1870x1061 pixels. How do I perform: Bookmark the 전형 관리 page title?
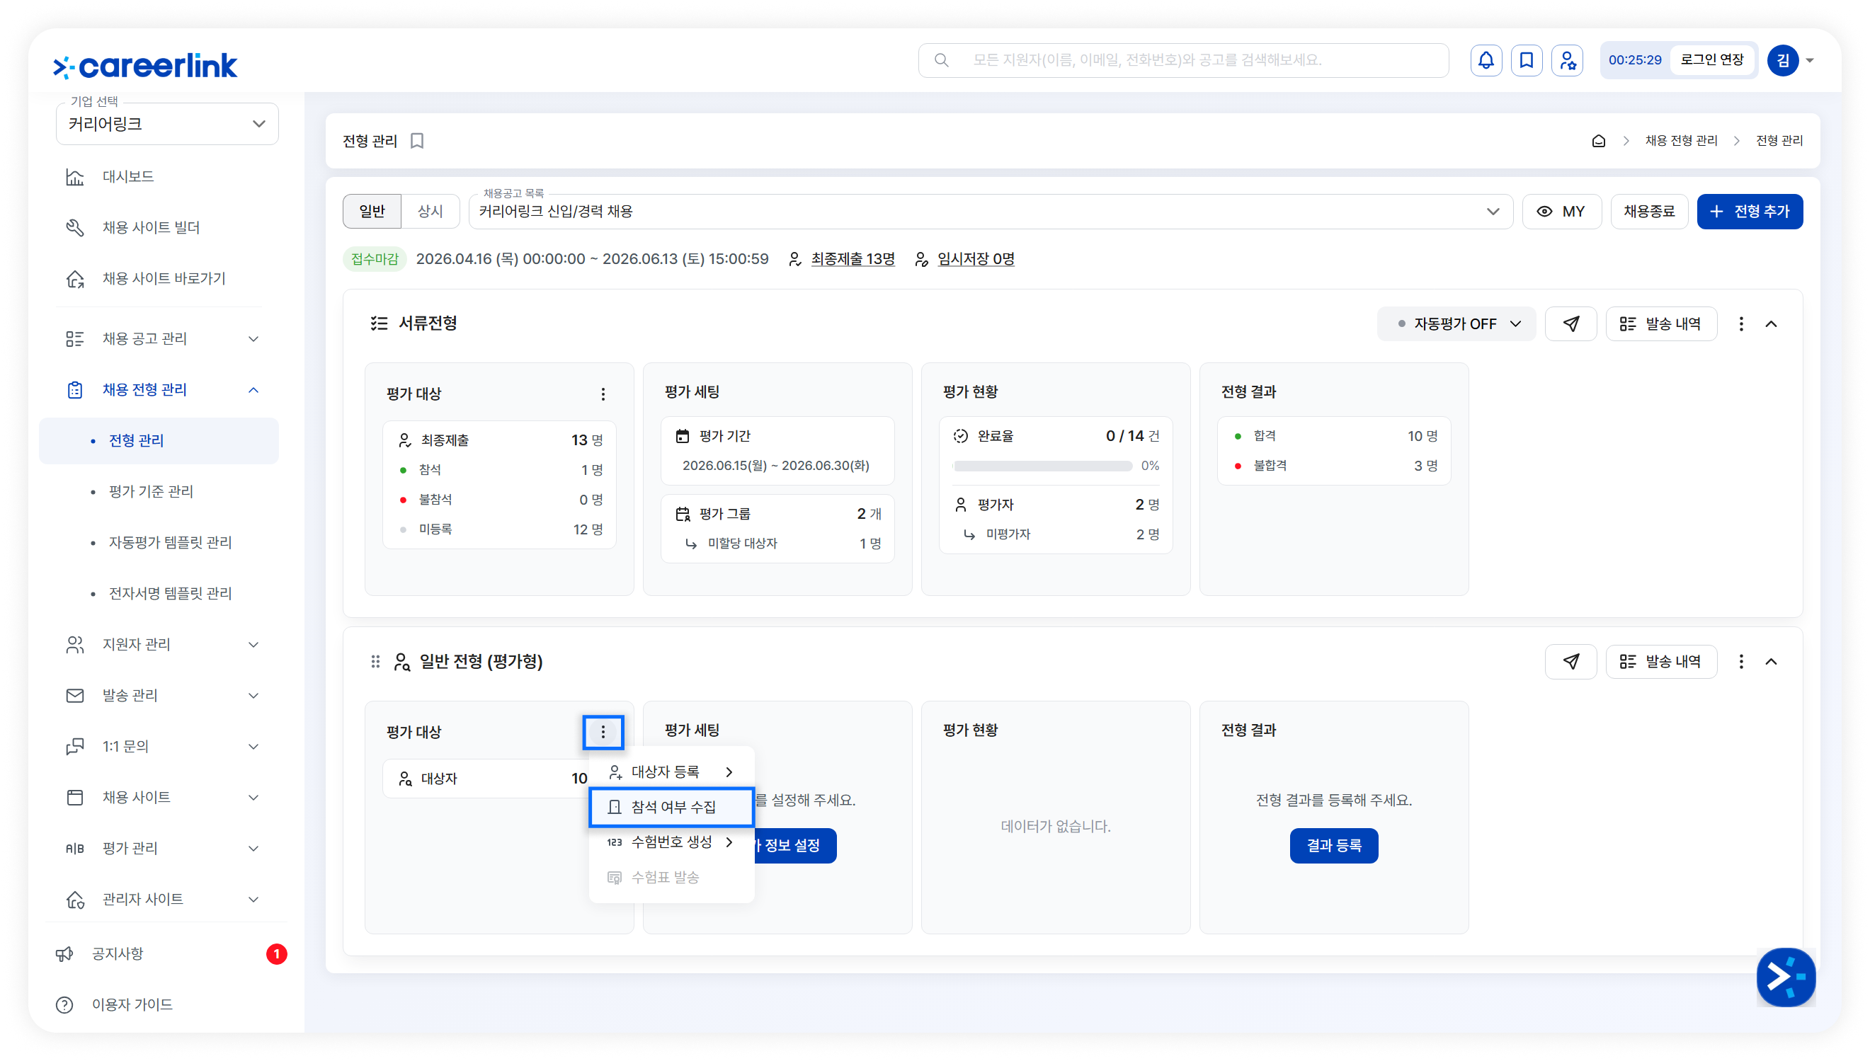[x=417, y=141]
